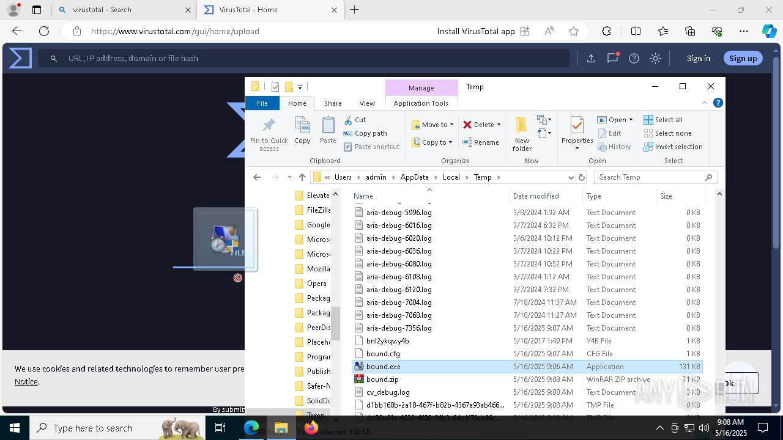Click Up one level arrow
The width and height of the screenshot is (783, 440).
coord(302,177)
